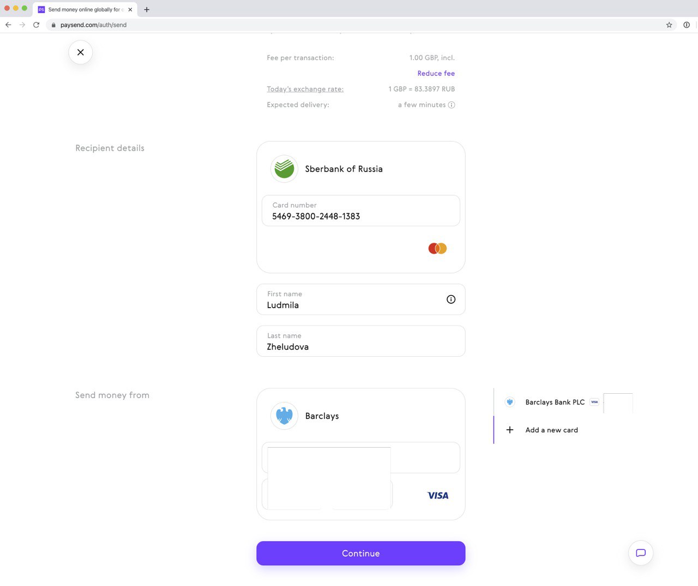This screenshot has width=698, height=586.
Task: Click the 'Recipient details' heading
Action: coord(110,148)
